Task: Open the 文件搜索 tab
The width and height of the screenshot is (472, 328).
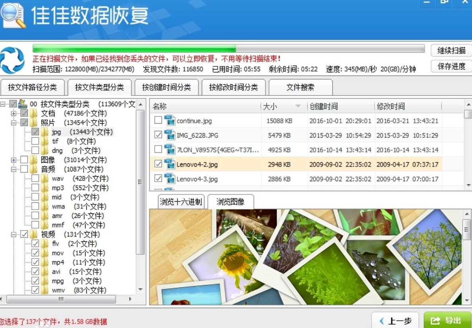Action: tap(300, 87)
